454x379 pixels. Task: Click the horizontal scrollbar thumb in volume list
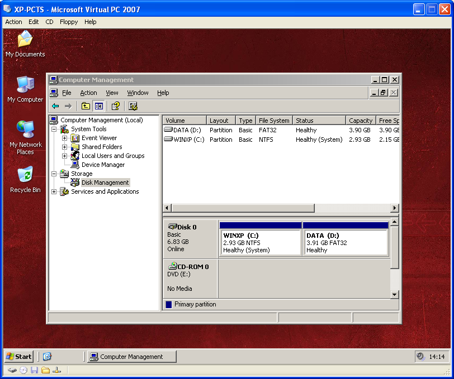pyautogui.click(x=243, y=208)
